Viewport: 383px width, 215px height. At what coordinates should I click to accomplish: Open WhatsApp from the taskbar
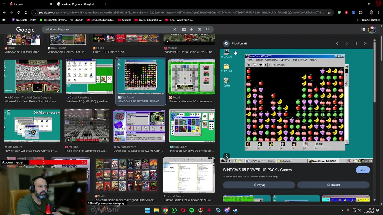tap(174, 210)
